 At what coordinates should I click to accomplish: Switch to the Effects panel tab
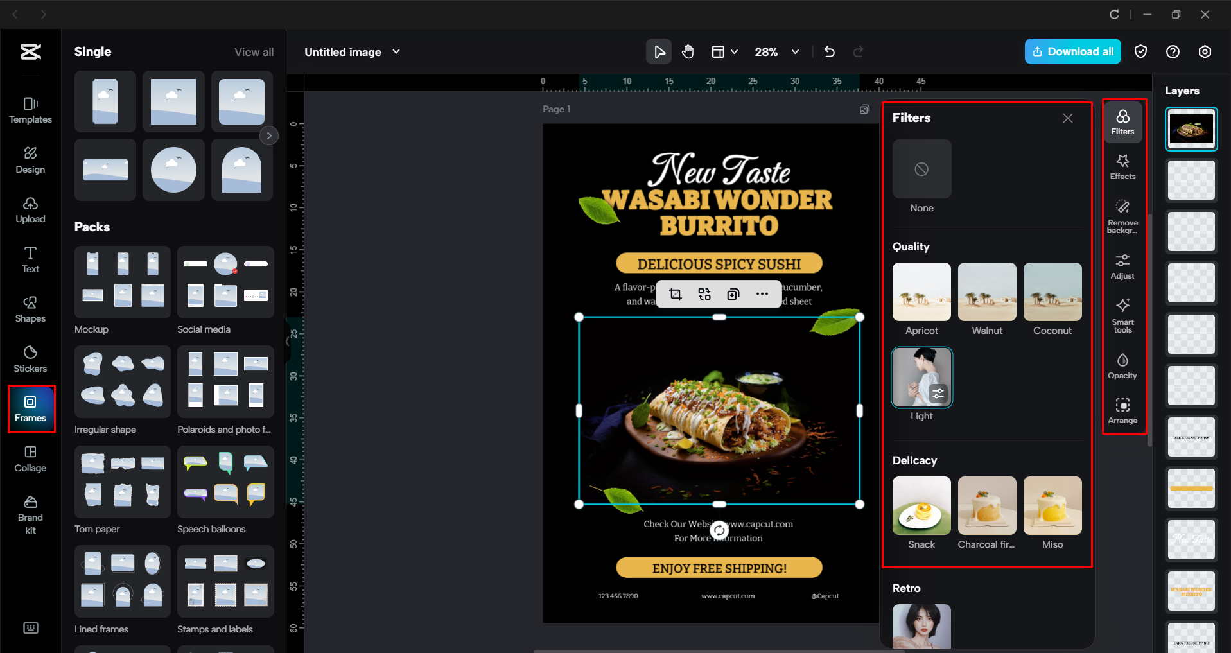point(1122,166)
